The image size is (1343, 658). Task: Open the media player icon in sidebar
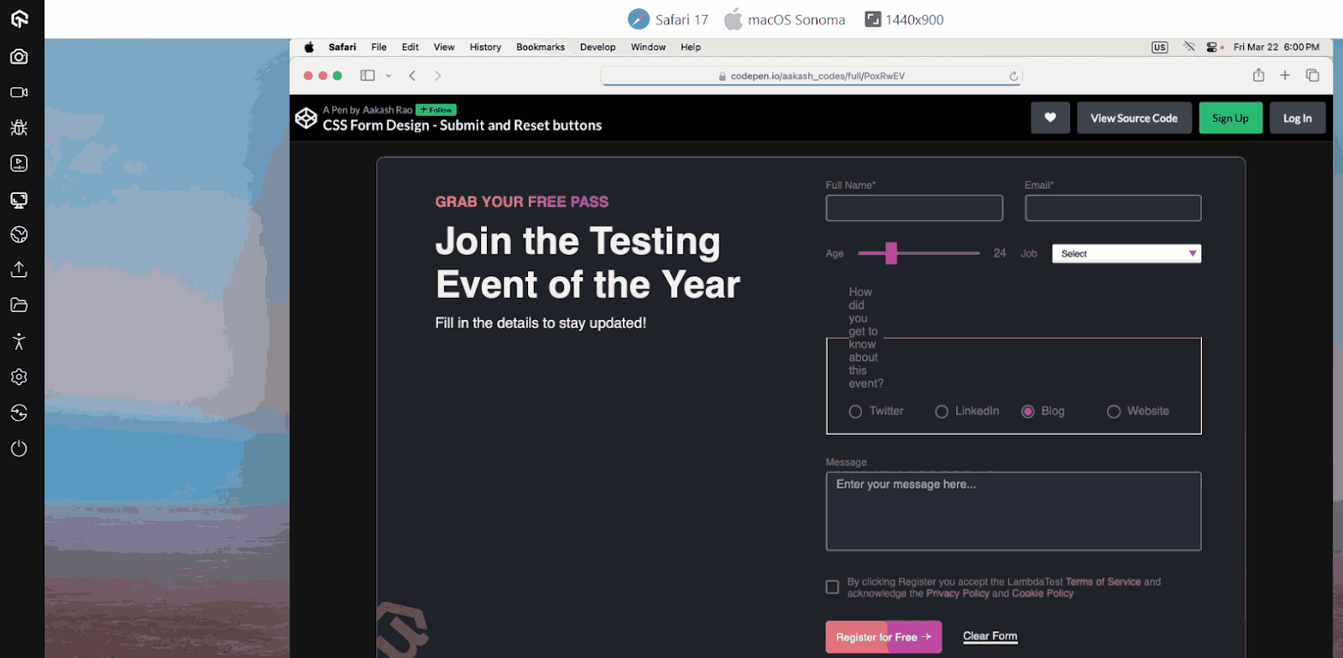click(x=19, y=164)
